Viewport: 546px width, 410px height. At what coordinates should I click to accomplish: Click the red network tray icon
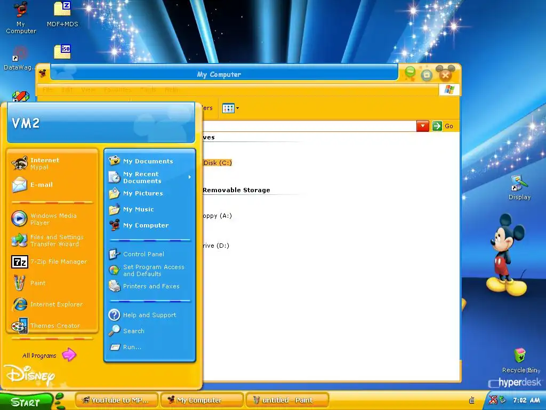tap(493, 400)
